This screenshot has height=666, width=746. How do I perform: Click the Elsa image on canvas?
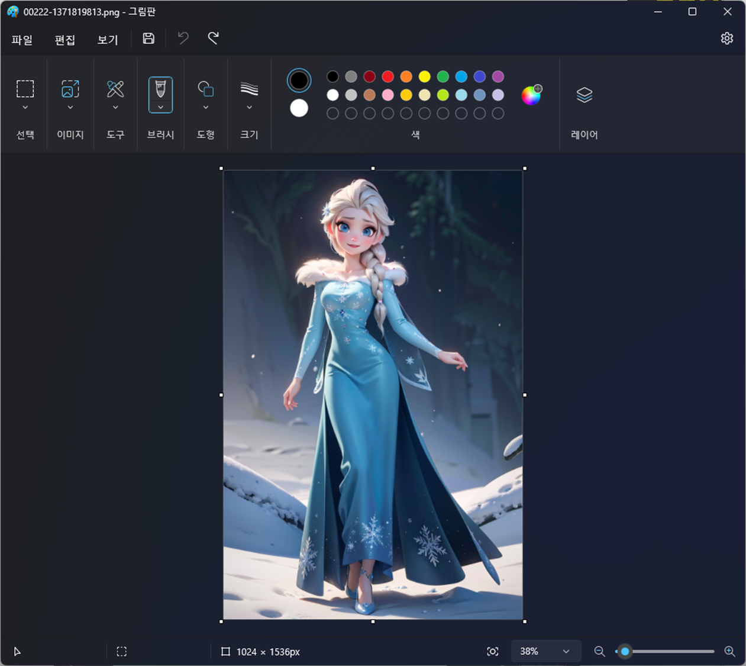click(x=373, y=395)
